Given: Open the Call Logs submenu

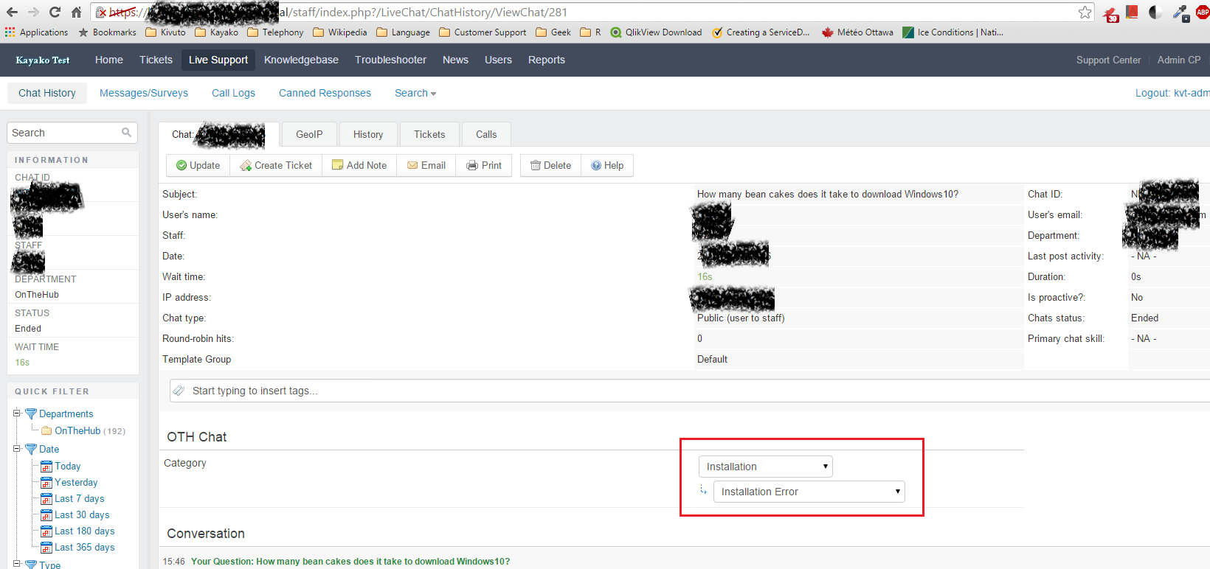Looking at the screenshot, I should [233, 93].
